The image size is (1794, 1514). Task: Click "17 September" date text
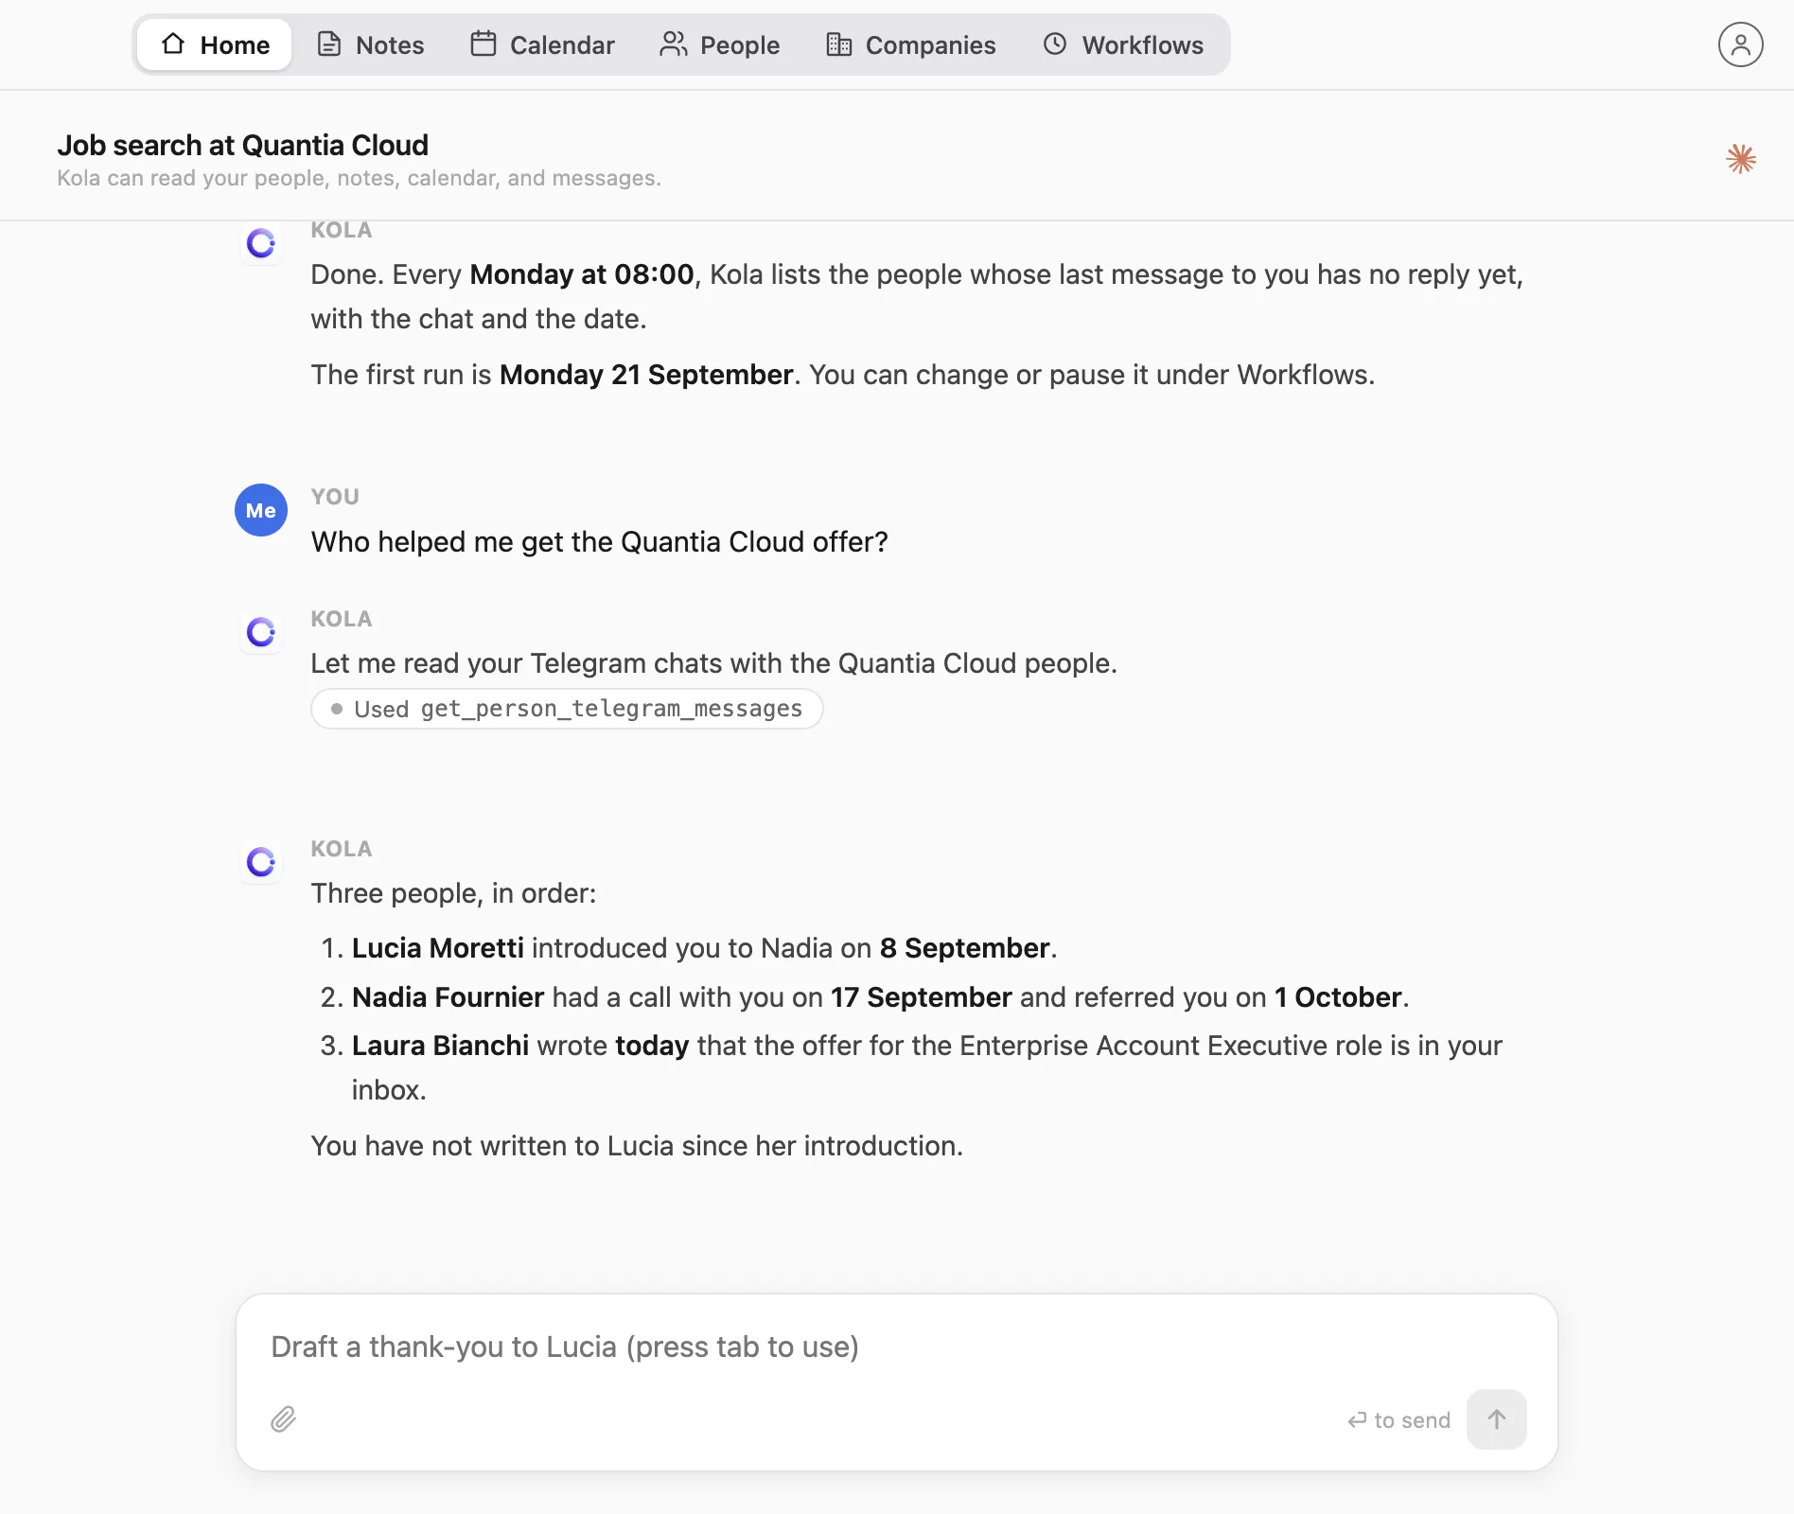coord(921,997)
